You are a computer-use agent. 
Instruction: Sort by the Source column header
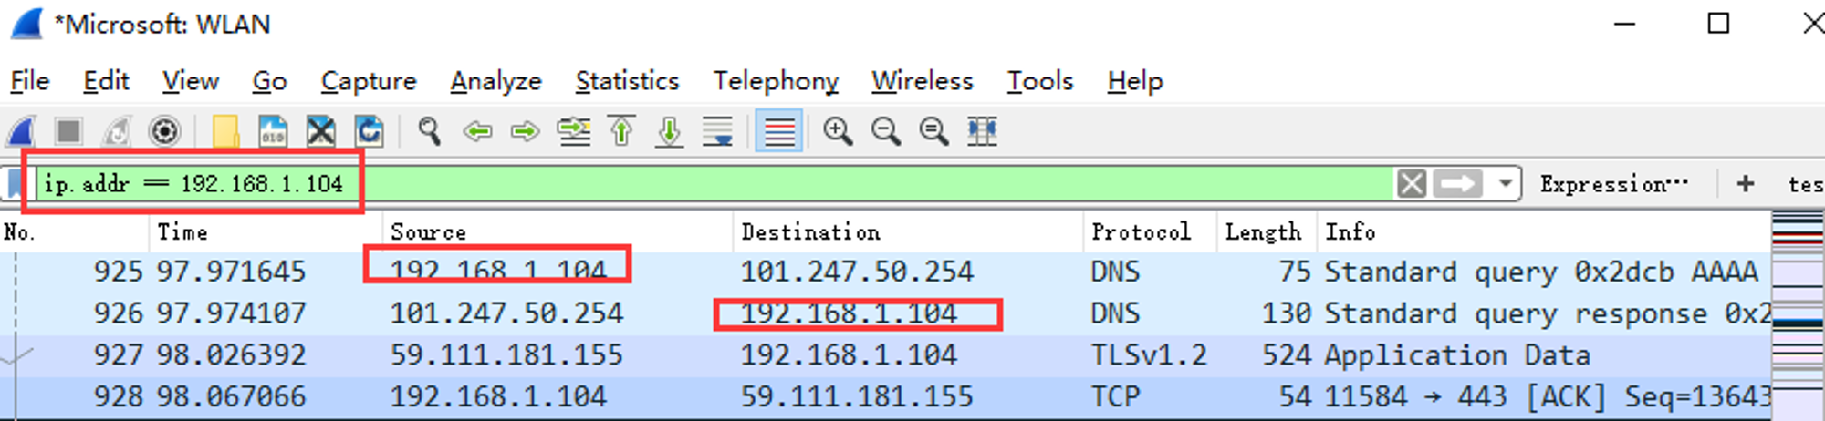point(558,232)
